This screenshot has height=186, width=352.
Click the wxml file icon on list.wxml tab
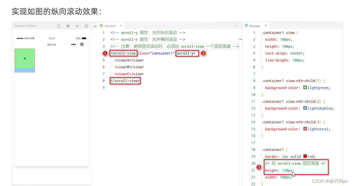101,26
